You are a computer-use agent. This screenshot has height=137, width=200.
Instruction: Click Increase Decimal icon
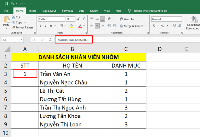pos(174,26)
